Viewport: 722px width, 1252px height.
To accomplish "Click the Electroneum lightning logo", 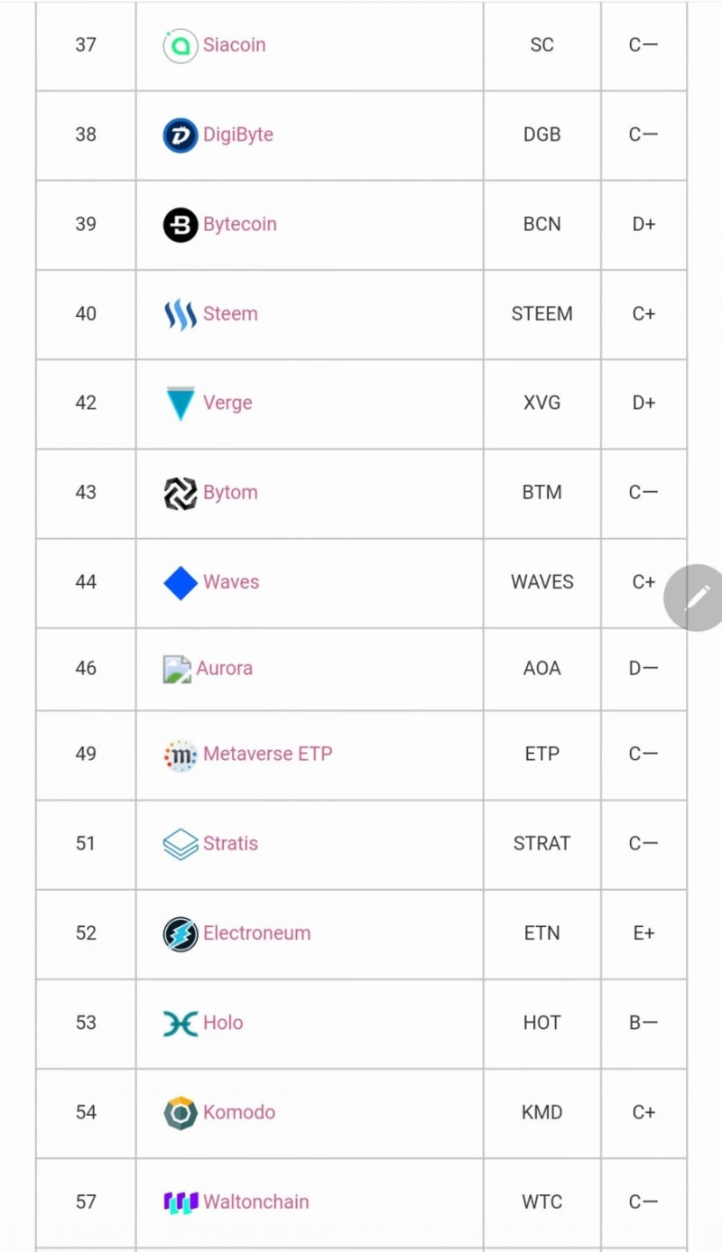I will coord(180,933).
